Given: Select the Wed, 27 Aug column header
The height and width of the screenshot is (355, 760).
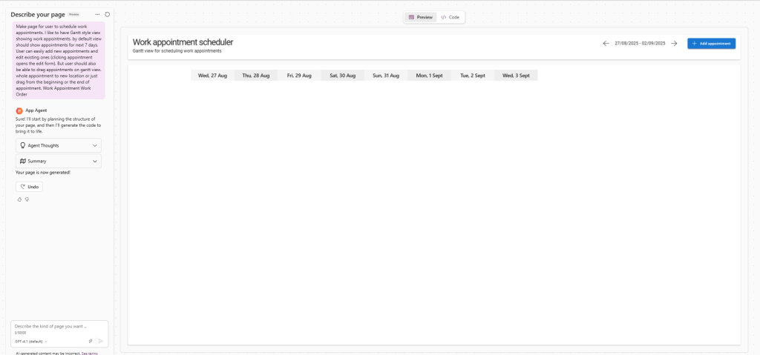Looking at the screenshot, I should [212, 76].
